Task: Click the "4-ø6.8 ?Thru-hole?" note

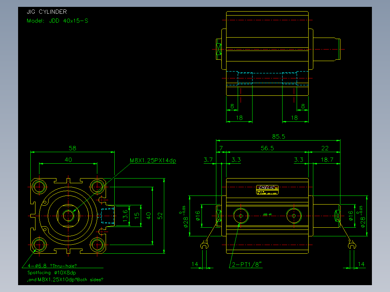Action: click(52, 266)
